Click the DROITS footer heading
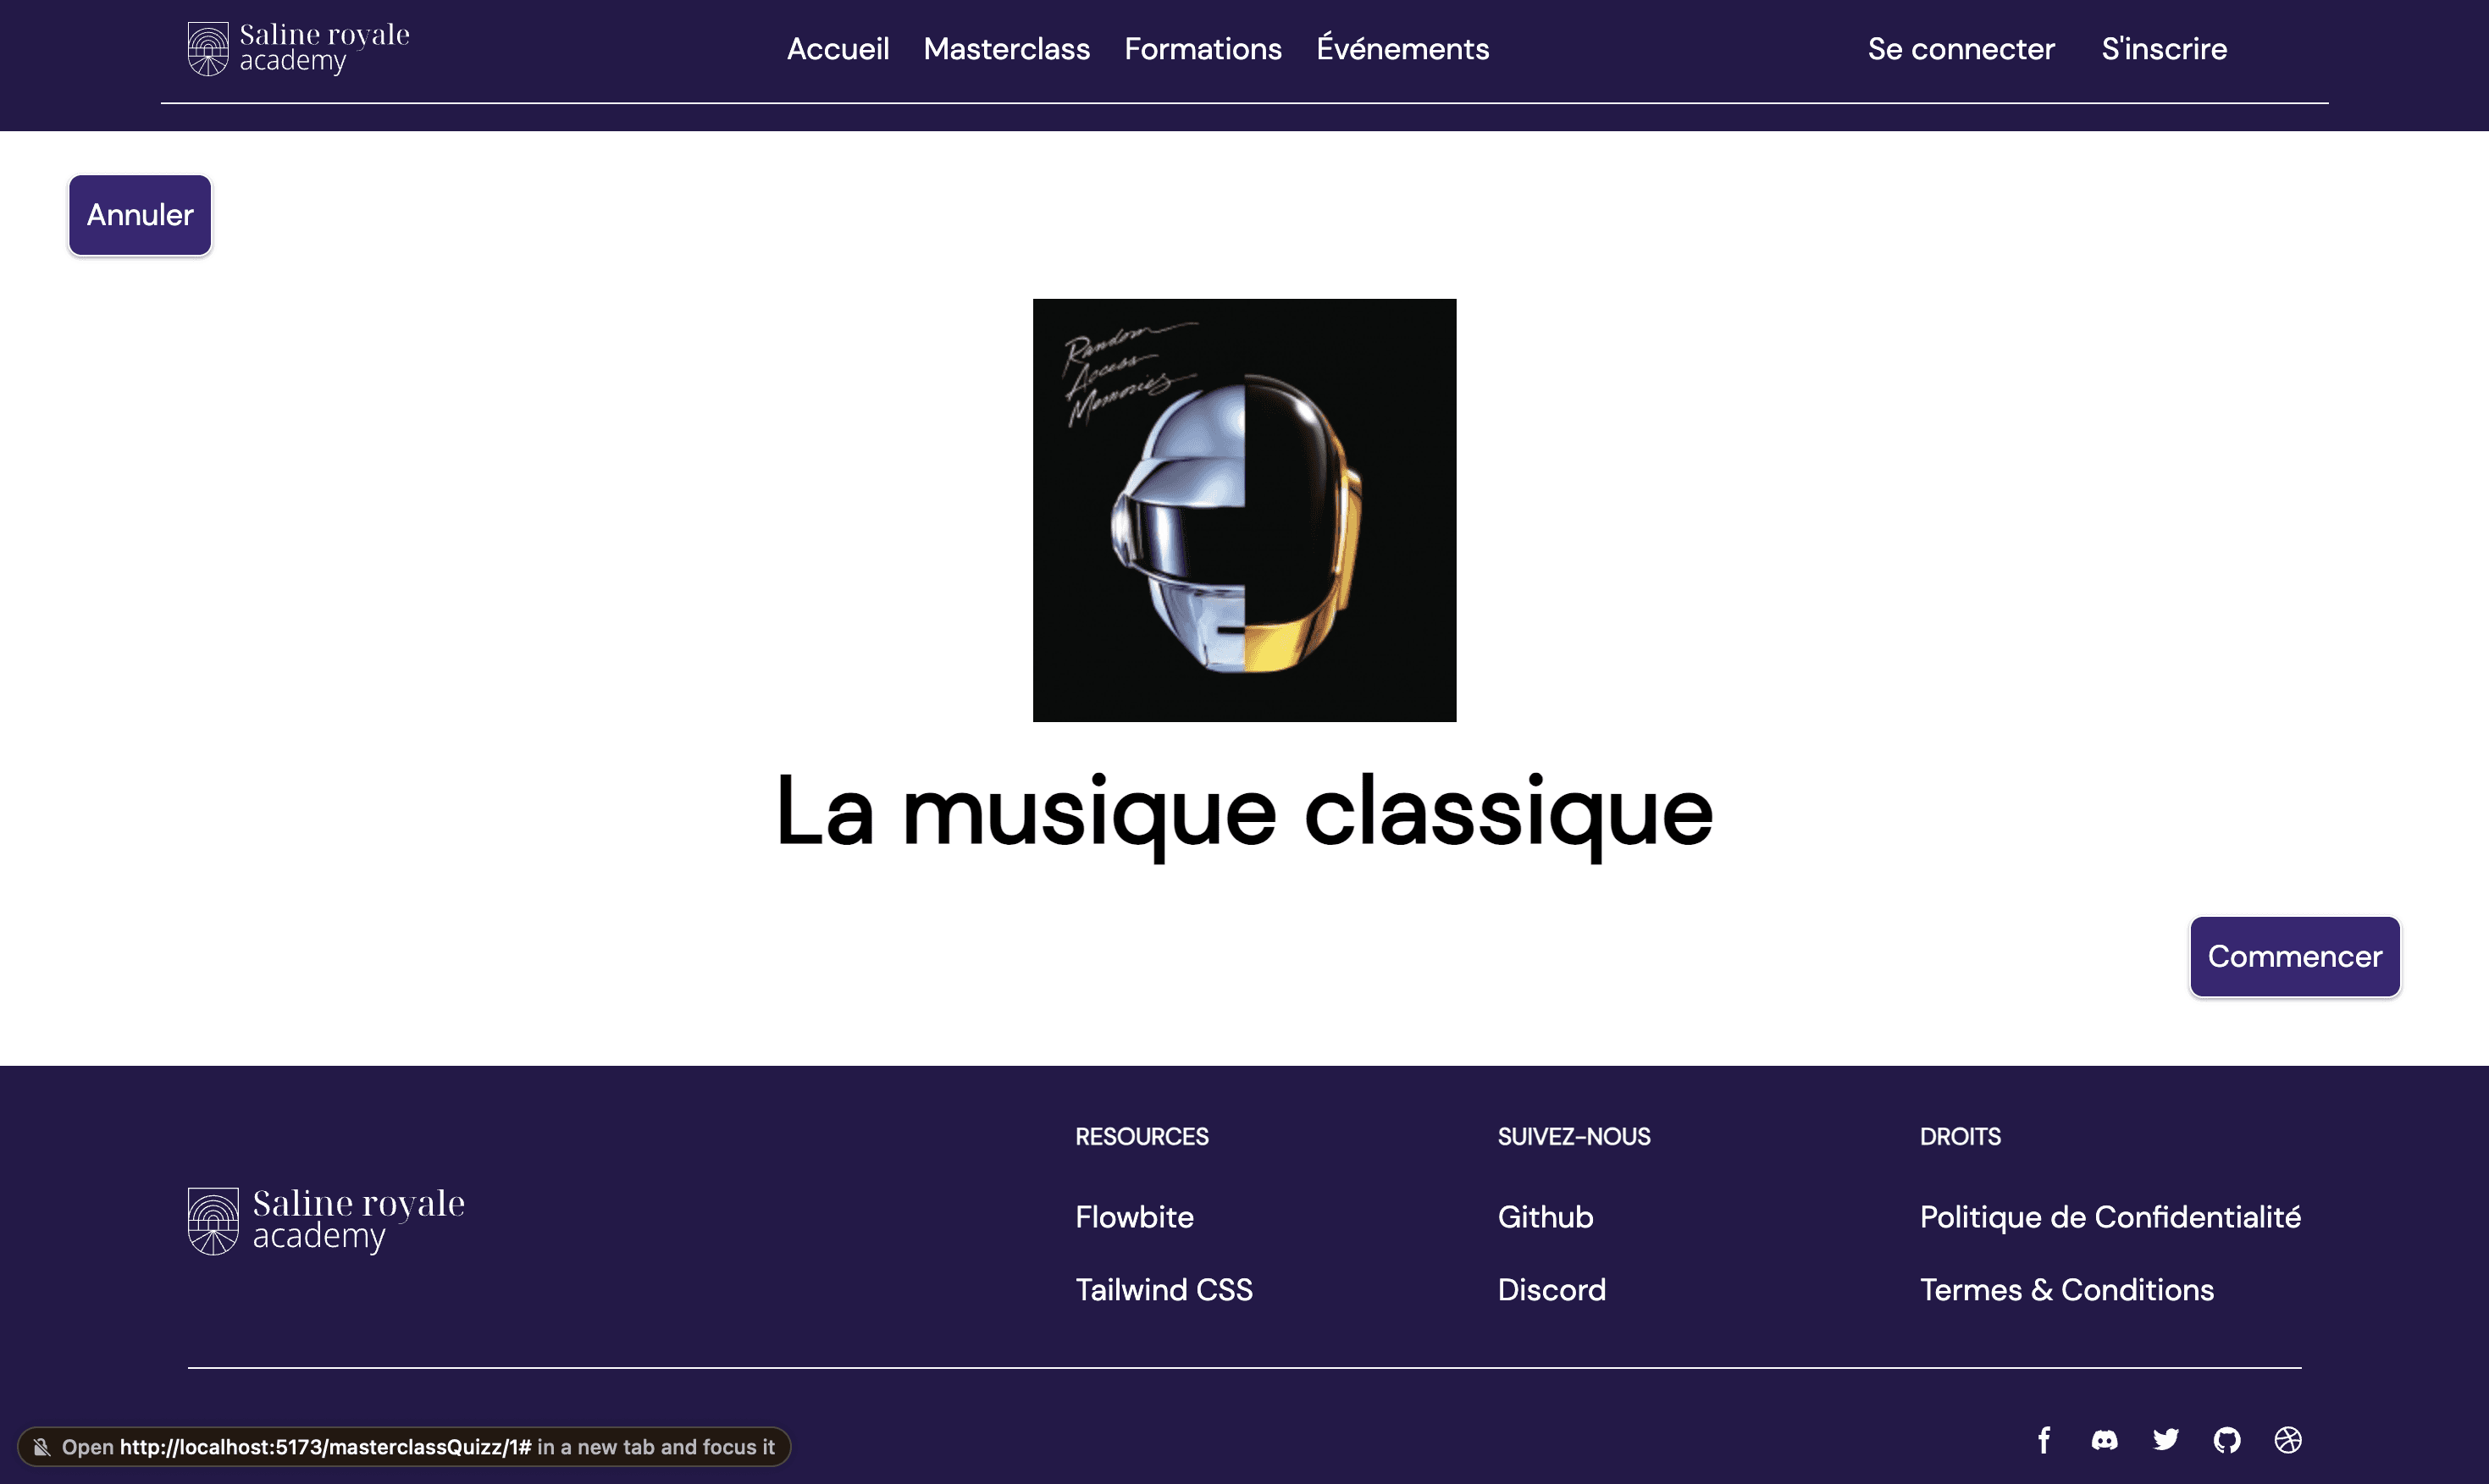 (x=1960, y=1136)
